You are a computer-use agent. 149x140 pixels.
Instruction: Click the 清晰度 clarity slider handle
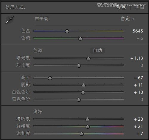(x=87, y=119)
